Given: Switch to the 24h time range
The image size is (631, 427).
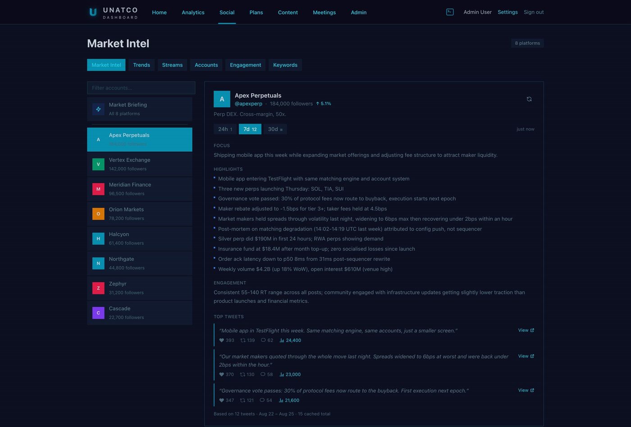Looking at the screenshot, I should tap(225, 129).
